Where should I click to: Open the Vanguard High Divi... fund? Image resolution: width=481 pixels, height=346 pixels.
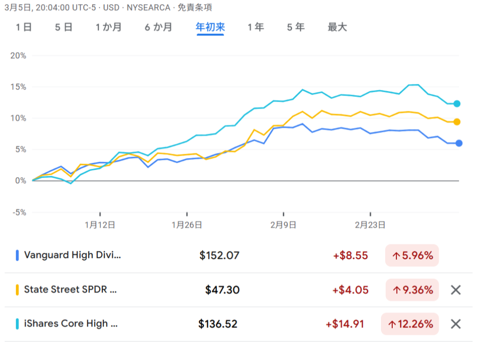[x=72, y=256]
